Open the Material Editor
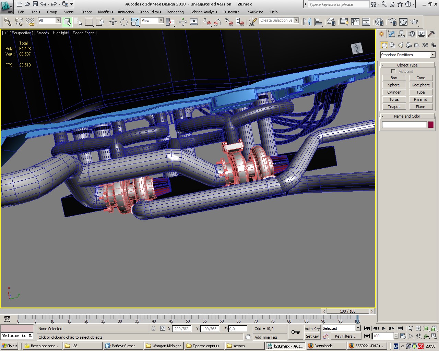Image resolution: width=439 pixels, height=351 pixels. [379, 22]
